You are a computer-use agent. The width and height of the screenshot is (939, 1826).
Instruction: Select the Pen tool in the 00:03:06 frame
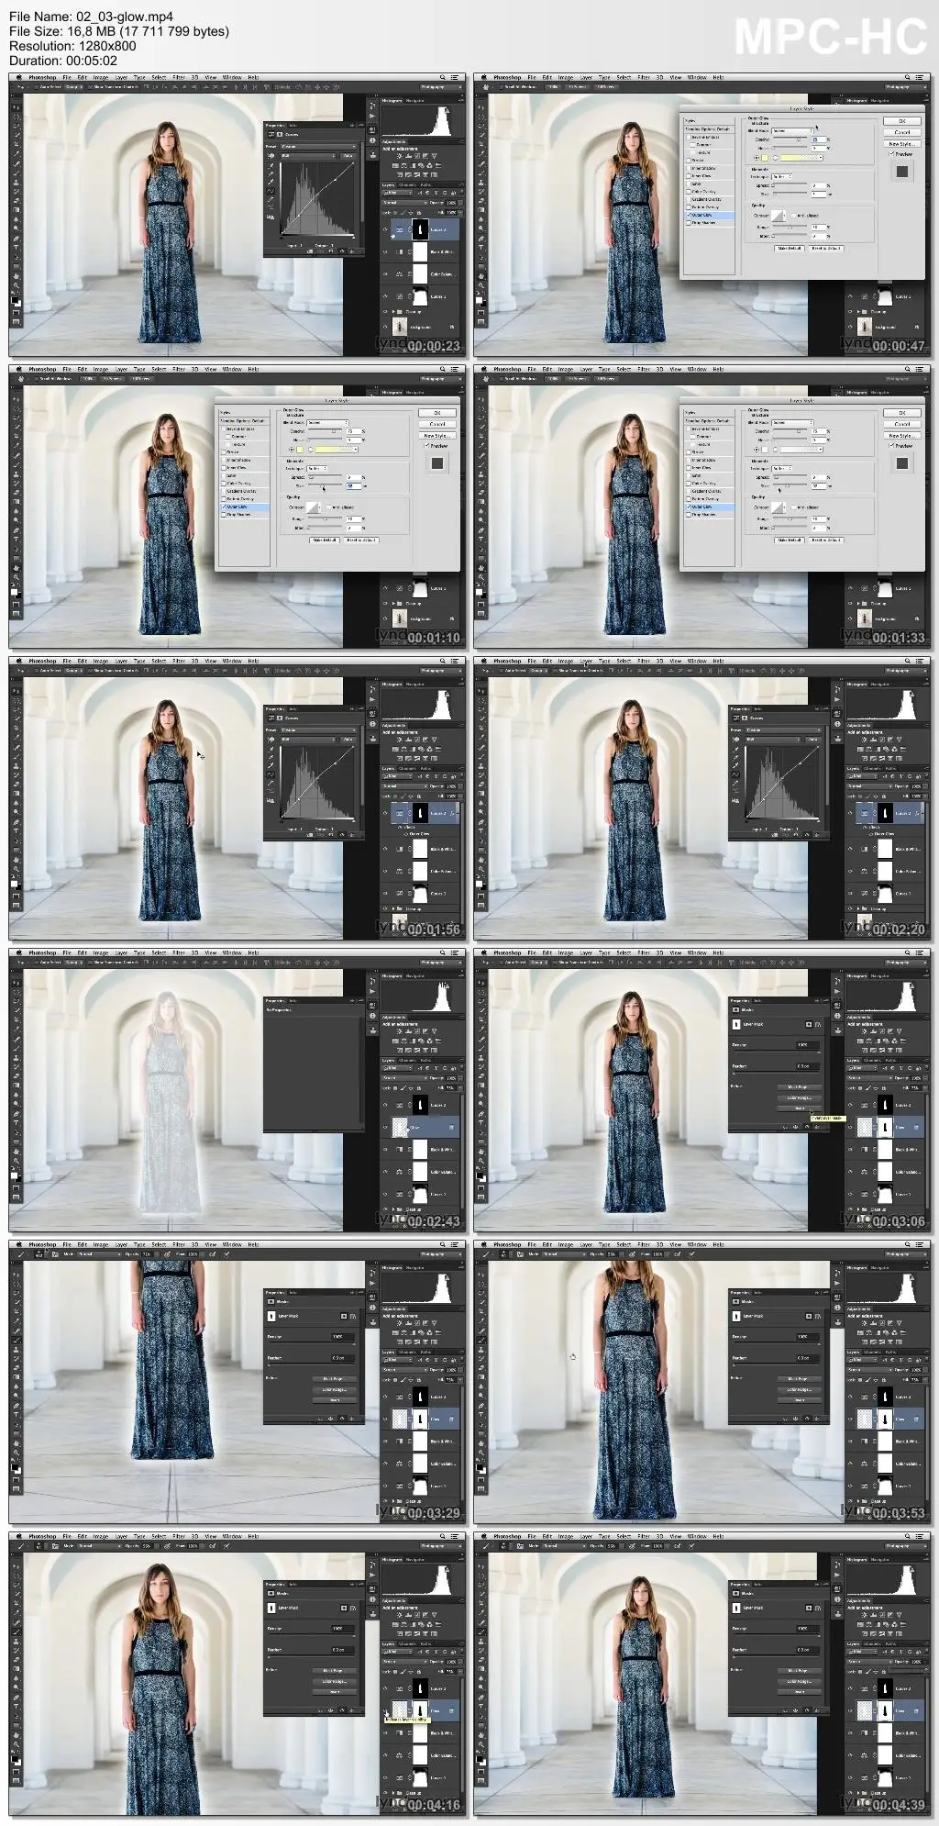(481, 1114)
